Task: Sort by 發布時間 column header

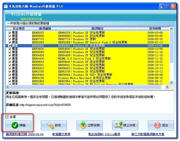Action: click(x=153, y=28)
